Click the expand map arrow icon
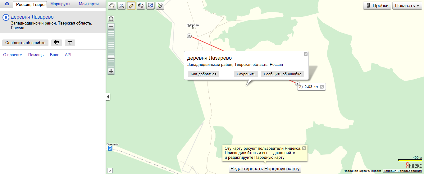The width and height of the screenshot is (424, 174). (x=110, y=170)
